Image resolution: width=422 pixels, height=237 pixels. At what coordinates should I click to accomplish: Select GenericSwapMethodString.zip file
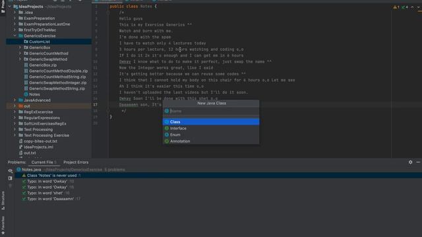tap(57, 88)
